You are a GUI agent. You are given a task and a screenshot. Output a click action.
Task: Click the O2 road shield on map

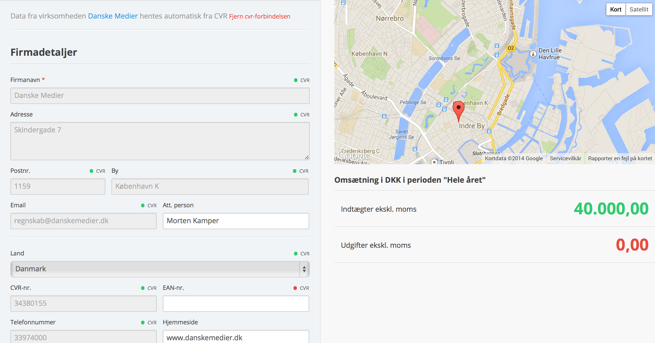coord(511,48)
